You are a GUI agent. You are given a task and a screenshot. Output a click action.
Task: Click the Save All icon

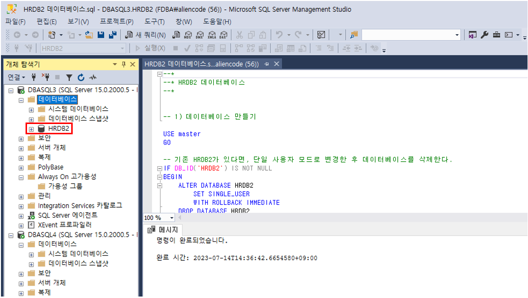[113, 35]
